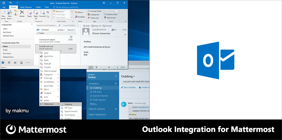
Task: Open Mattermost team menu three-dots icon
Action: click(116, 76)
